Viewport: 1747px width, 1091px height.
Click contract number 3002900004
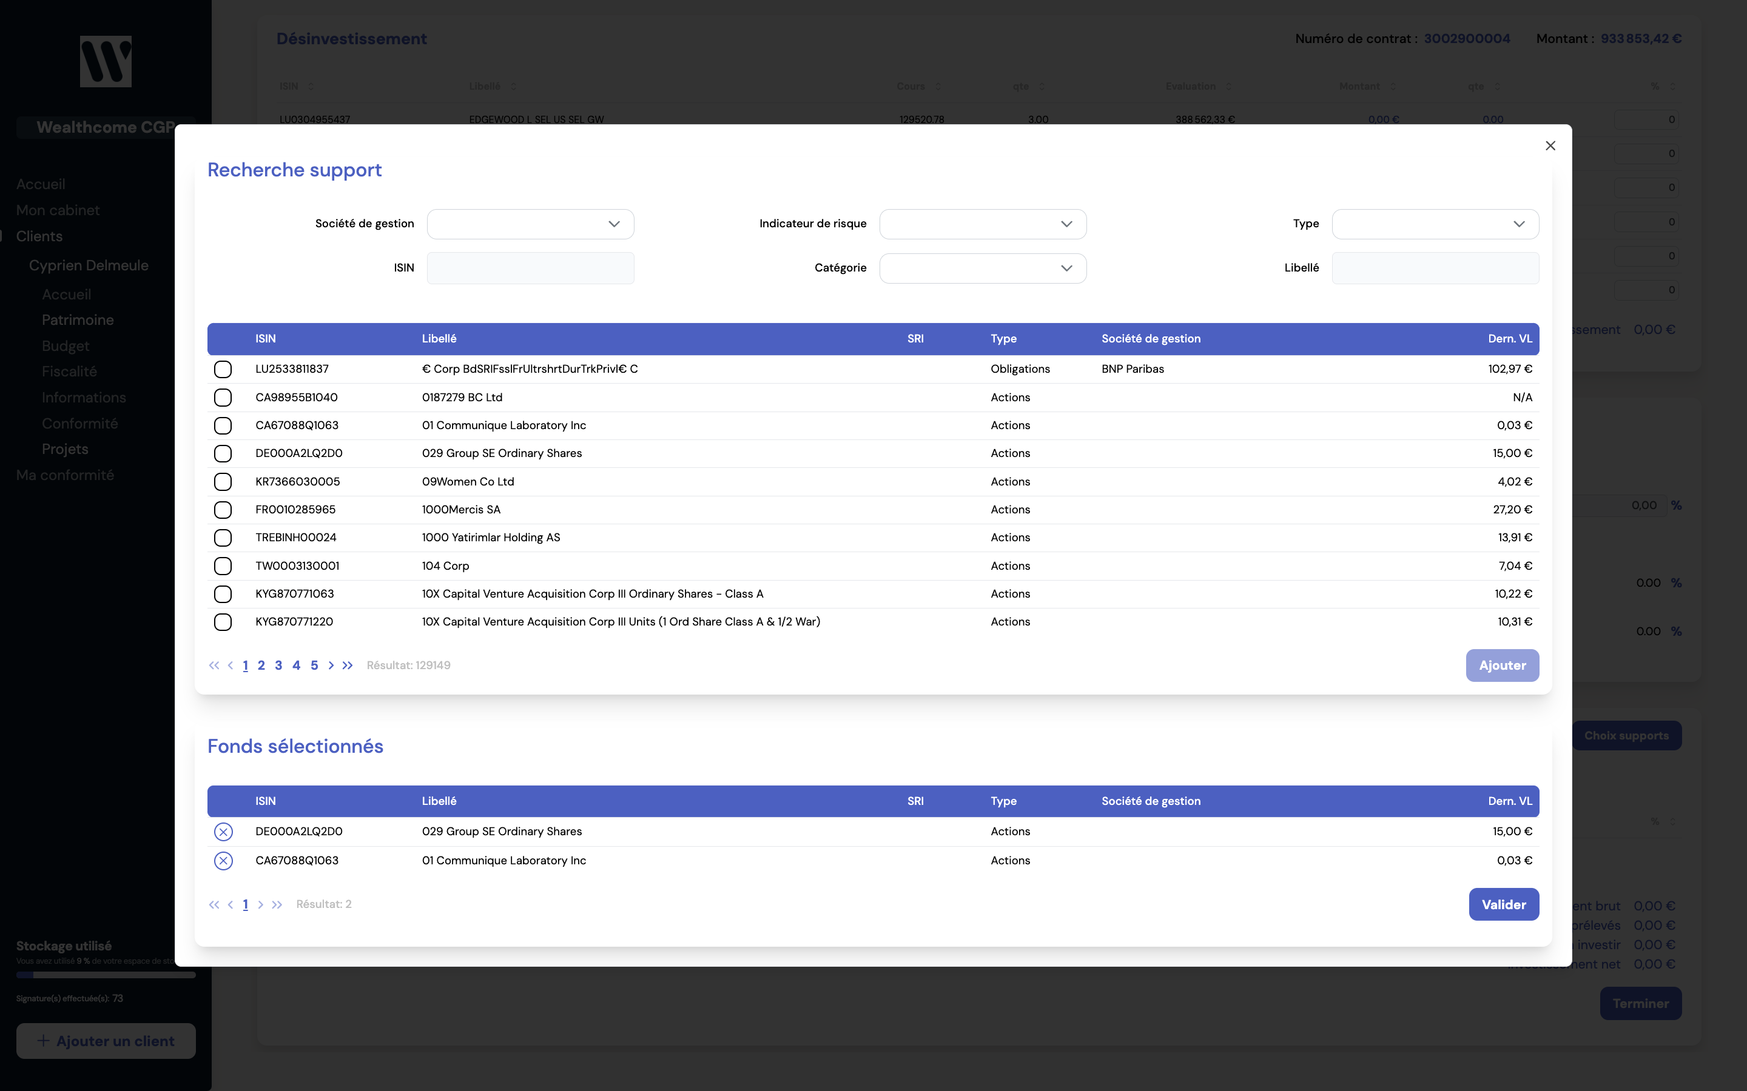[x=1467, y=39]
